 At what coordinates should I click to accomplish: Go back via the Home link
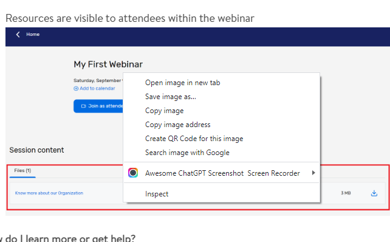(x=33, y=35)
